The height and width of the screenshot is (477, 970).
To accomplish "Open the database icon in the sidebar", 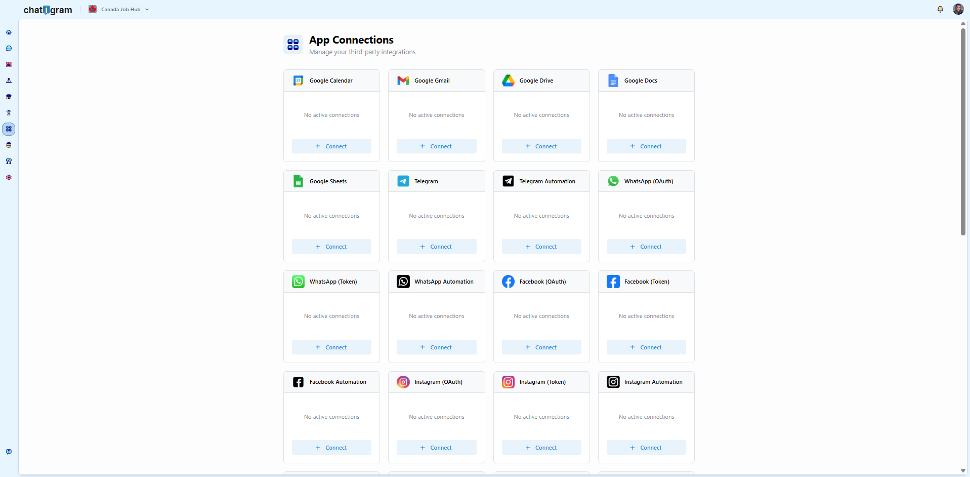I will click(9, 145).
